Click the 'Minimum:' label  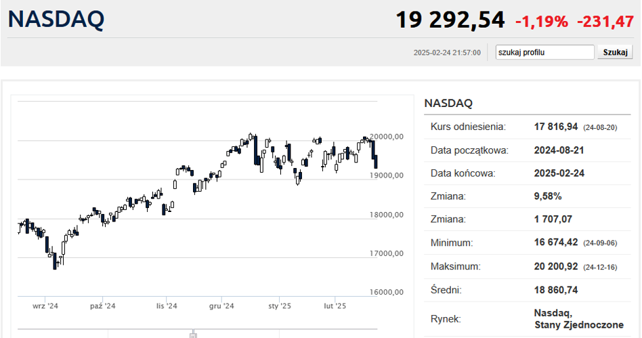point(452,242)
